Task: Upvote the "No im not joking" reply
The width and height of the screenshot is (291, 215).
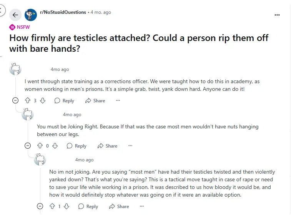Action: click(x=52, y=207)
